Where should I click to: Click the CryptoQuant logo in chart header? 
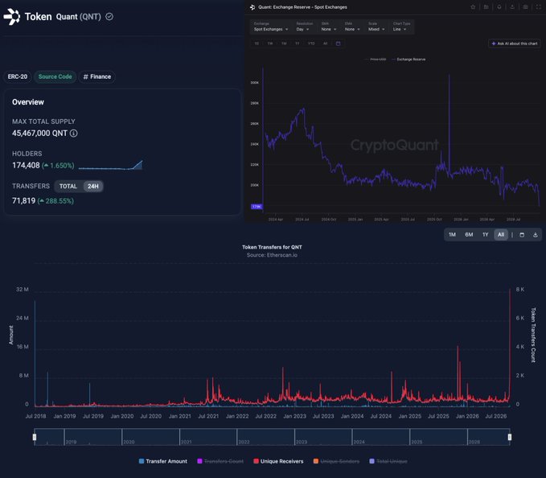coord(252,7)
